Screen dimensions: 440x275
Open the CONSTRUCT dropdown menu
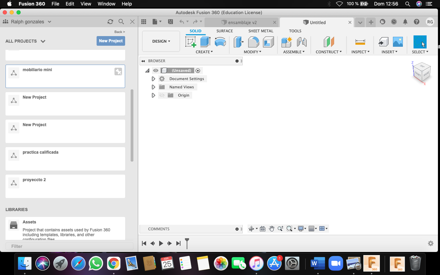tap(329, 52)
